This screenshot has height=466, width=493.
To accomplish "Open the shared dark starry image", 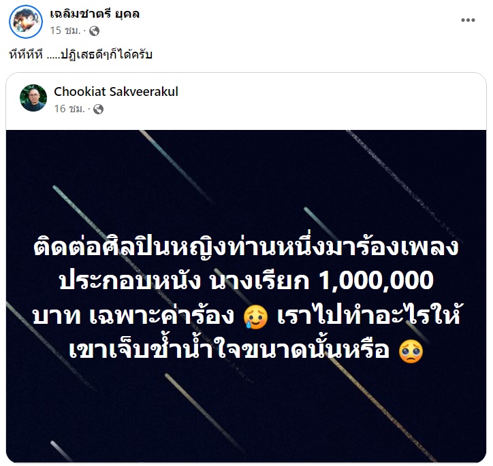I will [x=246, y=296].
